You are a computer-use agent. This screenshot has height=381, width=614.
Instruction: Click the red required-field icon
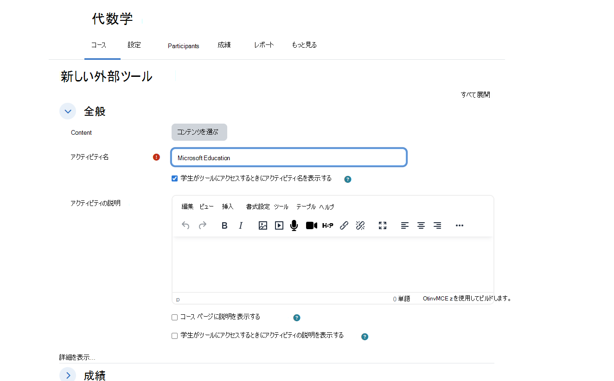tap(156, 157)
